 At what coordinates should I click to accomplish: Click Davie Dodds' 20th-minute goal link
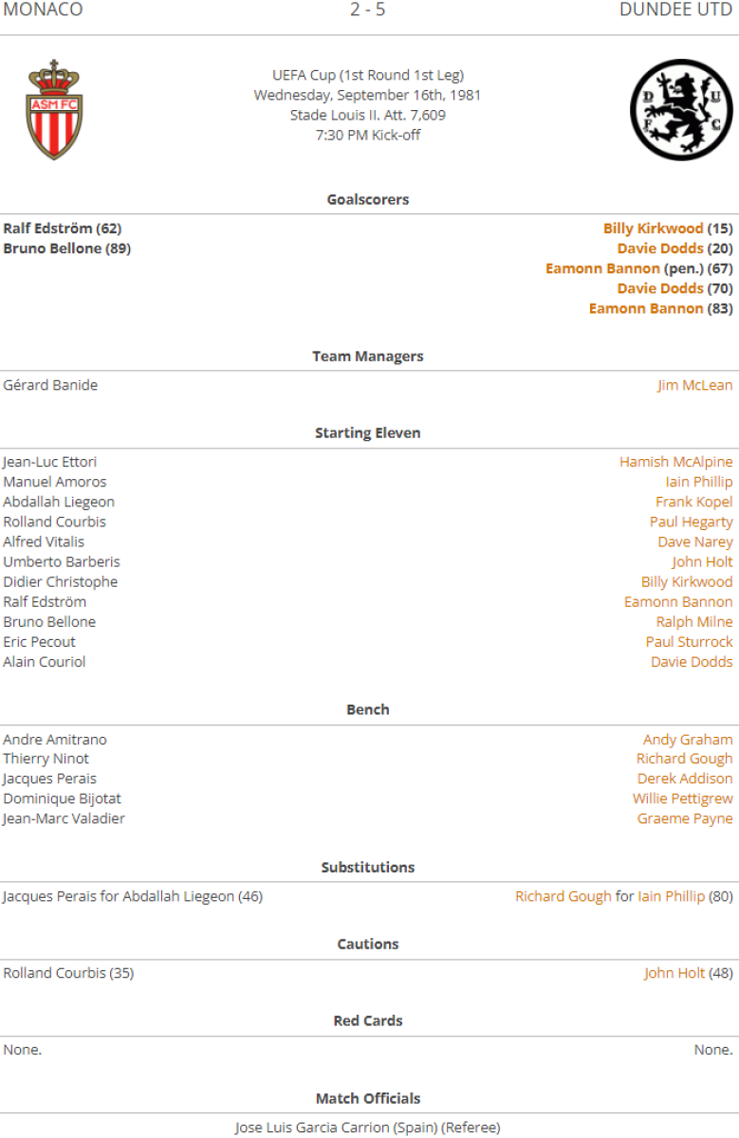660,248
